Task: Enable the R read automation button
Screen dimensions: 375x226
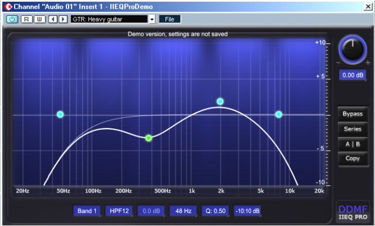Action: coord(26,19)
